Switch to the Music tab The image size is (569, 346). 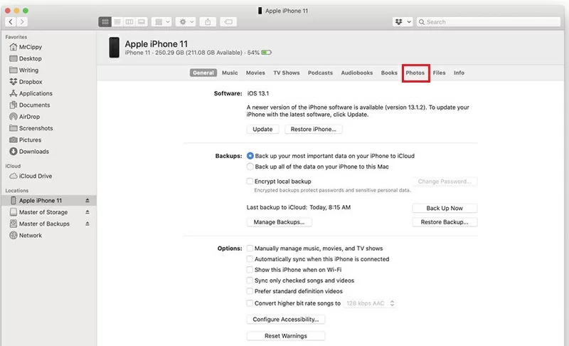(230, 73)
